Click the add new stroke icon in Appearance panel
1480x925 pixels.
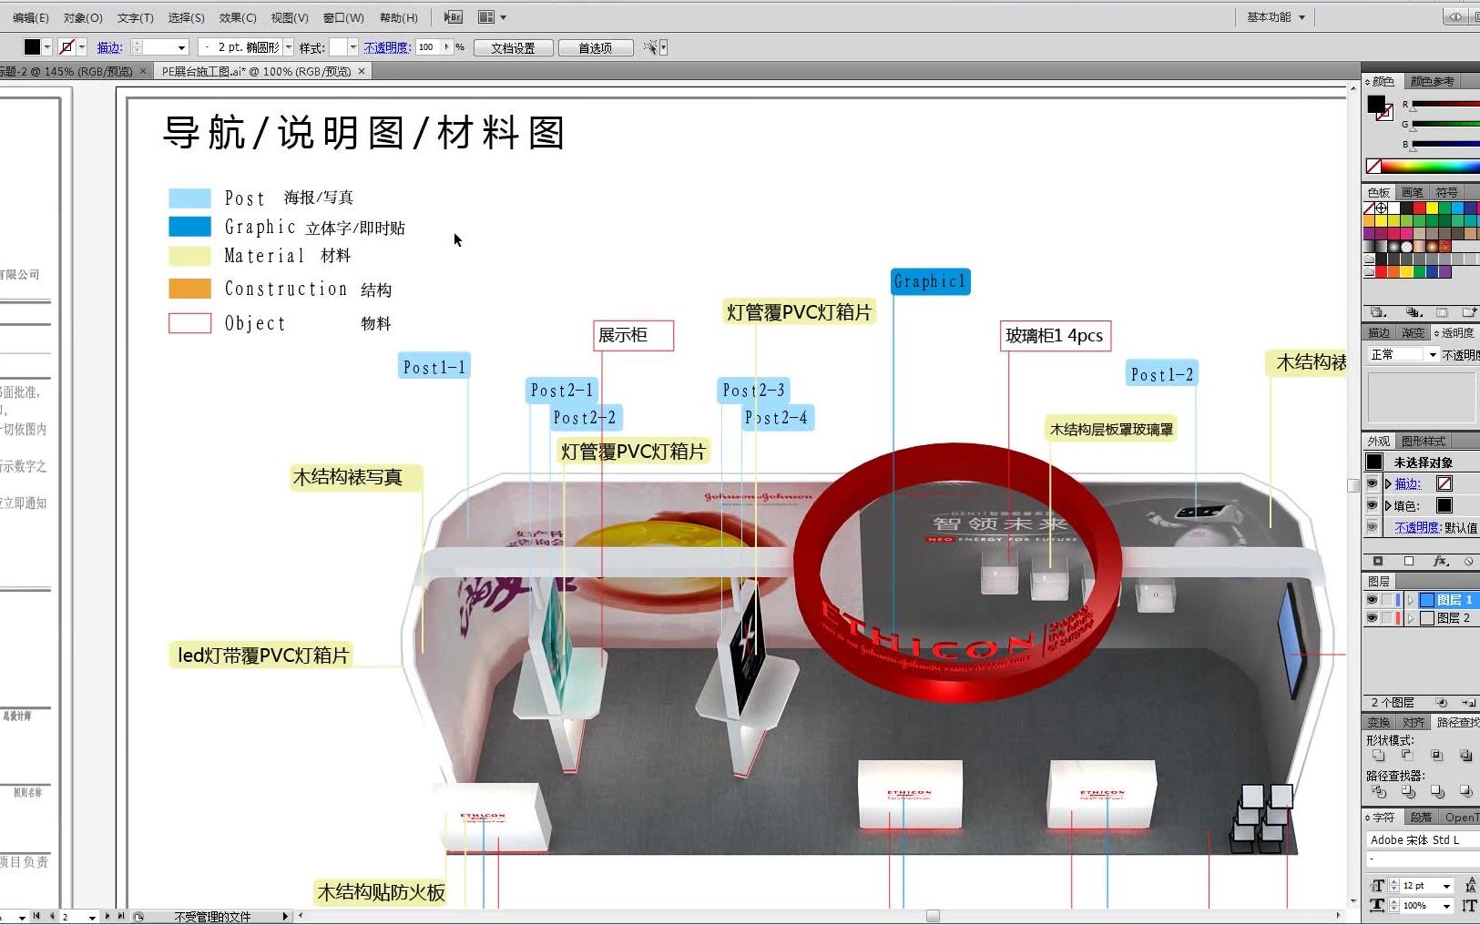click(x=1378, y=561)
